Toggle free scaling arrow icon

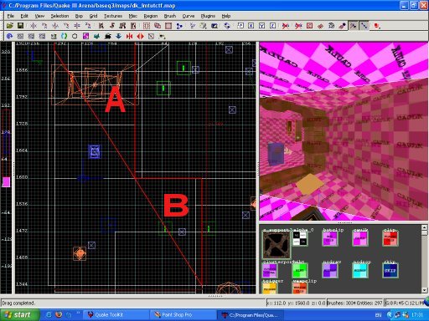click(240, 26)
